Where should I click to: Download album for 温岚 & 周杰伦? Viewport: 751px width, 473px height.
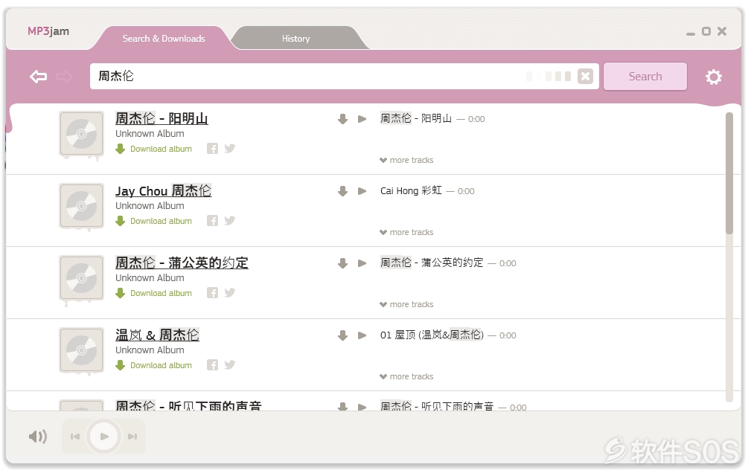(154, 366)
